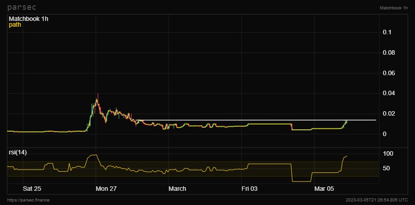
Task: Click the 'Fri 03' date label
Action: coord(249,189)
